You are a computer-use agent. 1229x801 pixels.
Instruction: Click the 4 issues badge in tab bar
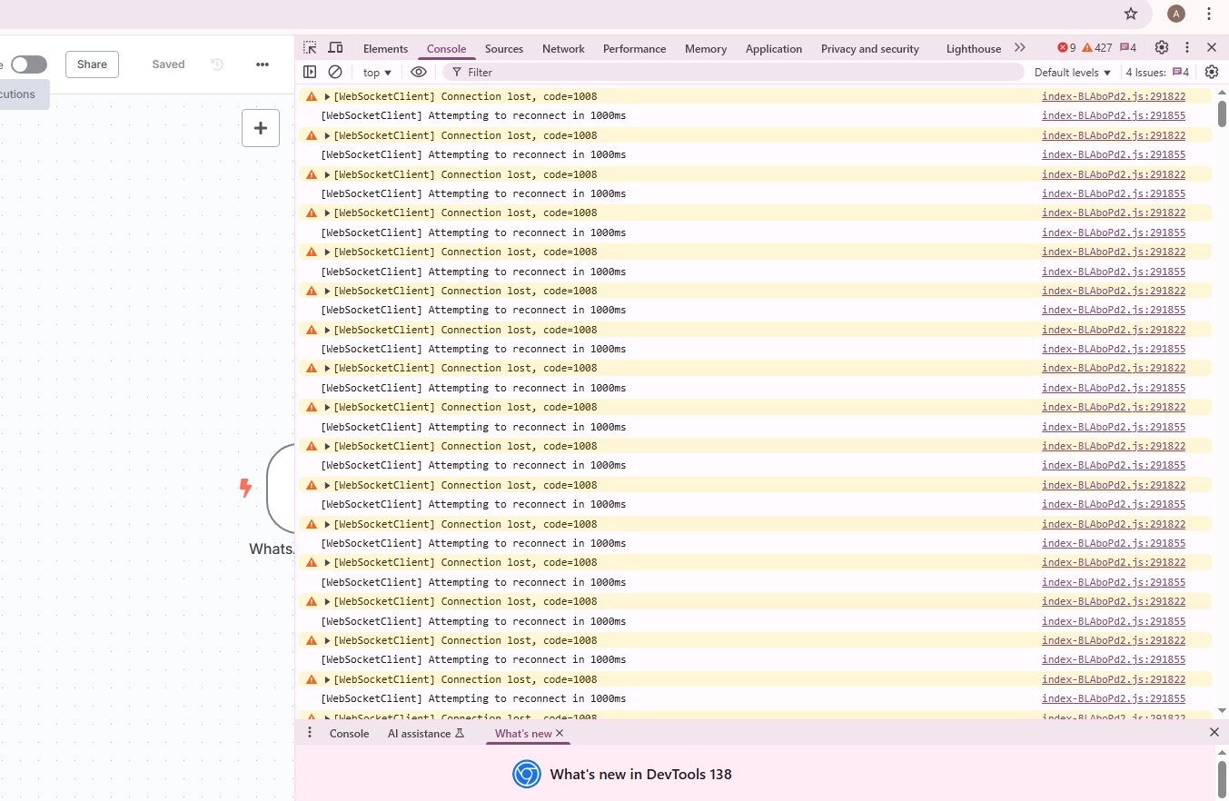(1128, 48)
